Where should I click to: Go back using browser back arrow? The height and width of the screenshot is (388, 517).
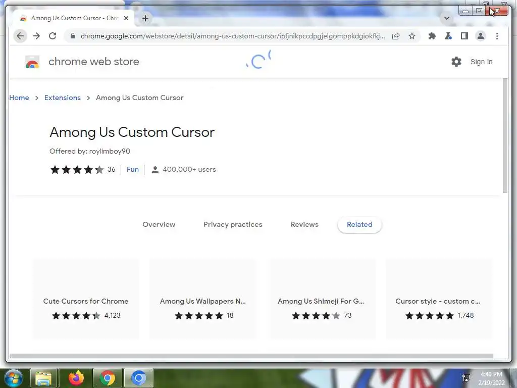click(20, 36)
